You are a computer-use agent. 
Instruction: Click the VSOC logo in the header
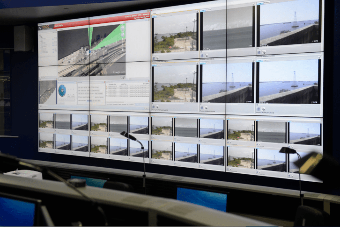pos(45,27)
